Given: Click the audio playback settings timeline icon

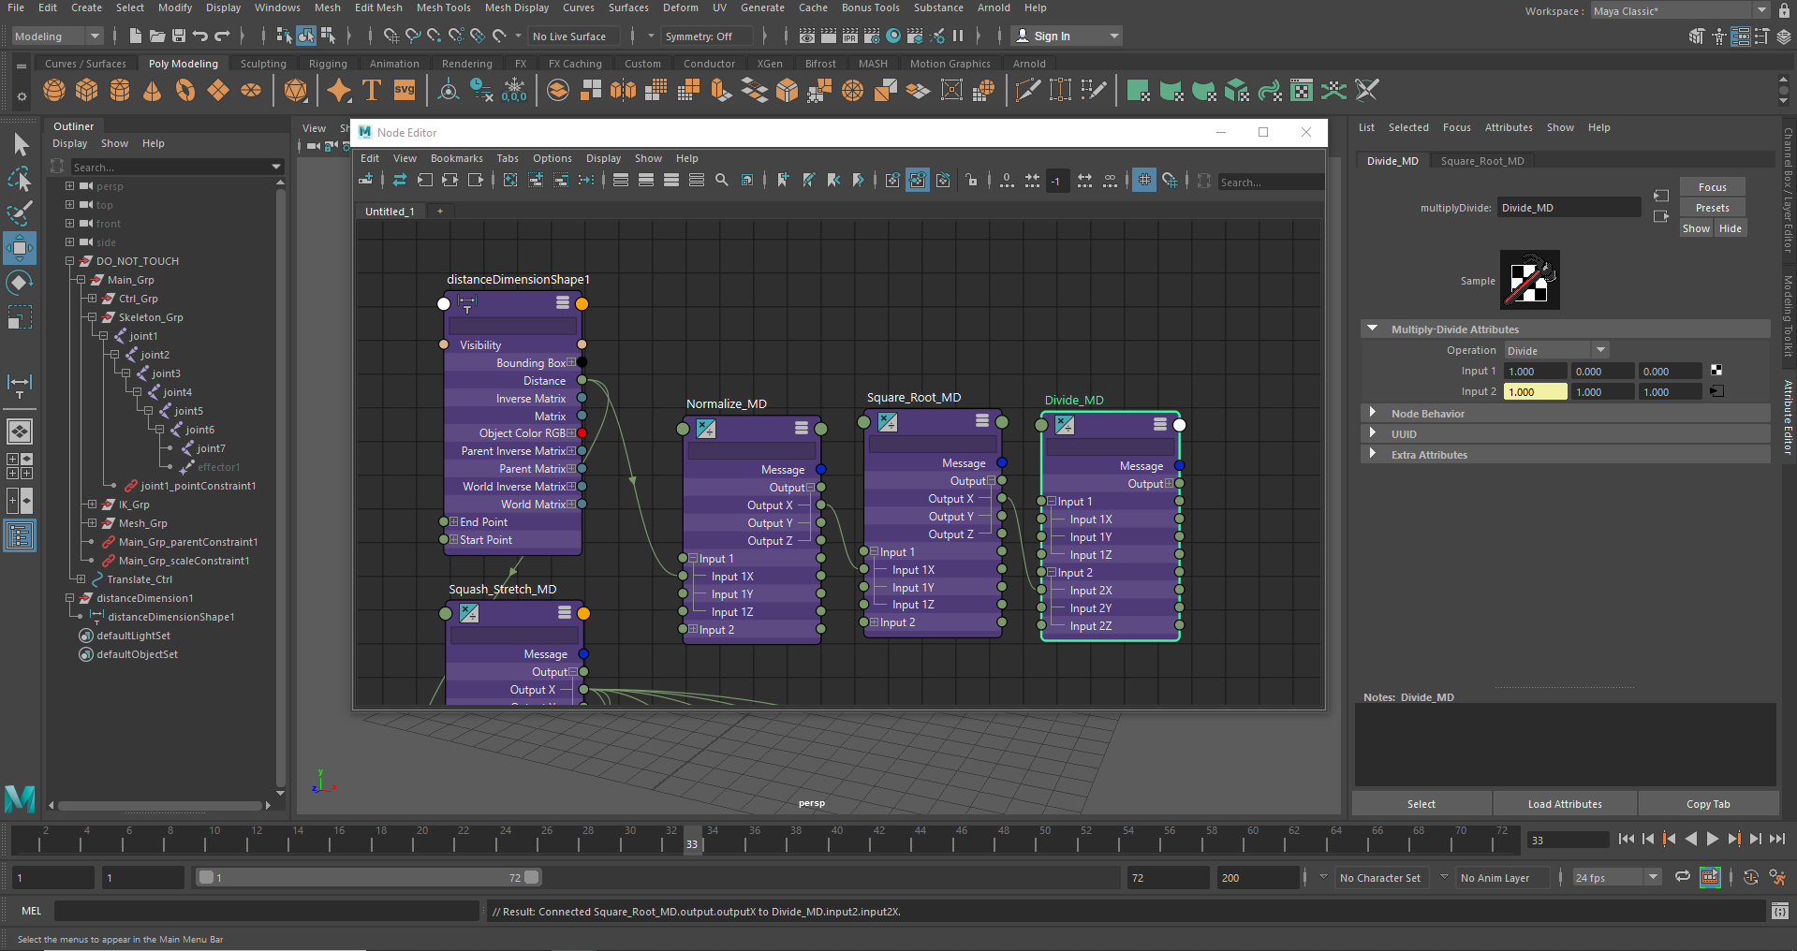Looking at the screenshot, I should click(x=1710, y=877).
